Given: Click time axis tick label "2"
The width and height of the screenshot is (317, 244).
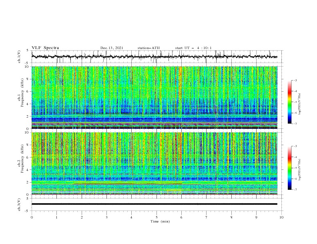Looking at the screenshot, I should (82, 217).
